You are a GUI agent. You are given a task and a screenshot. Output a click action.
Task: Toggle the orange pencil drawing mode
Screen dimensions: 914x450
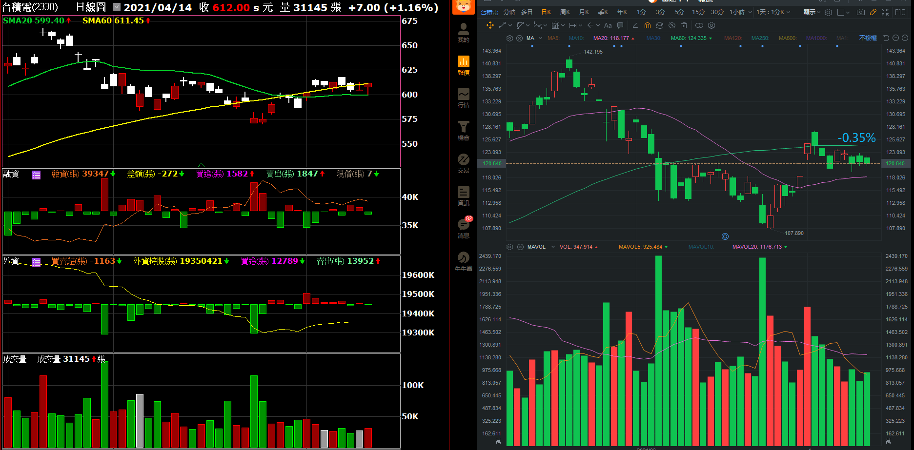(x=873, y=12)
